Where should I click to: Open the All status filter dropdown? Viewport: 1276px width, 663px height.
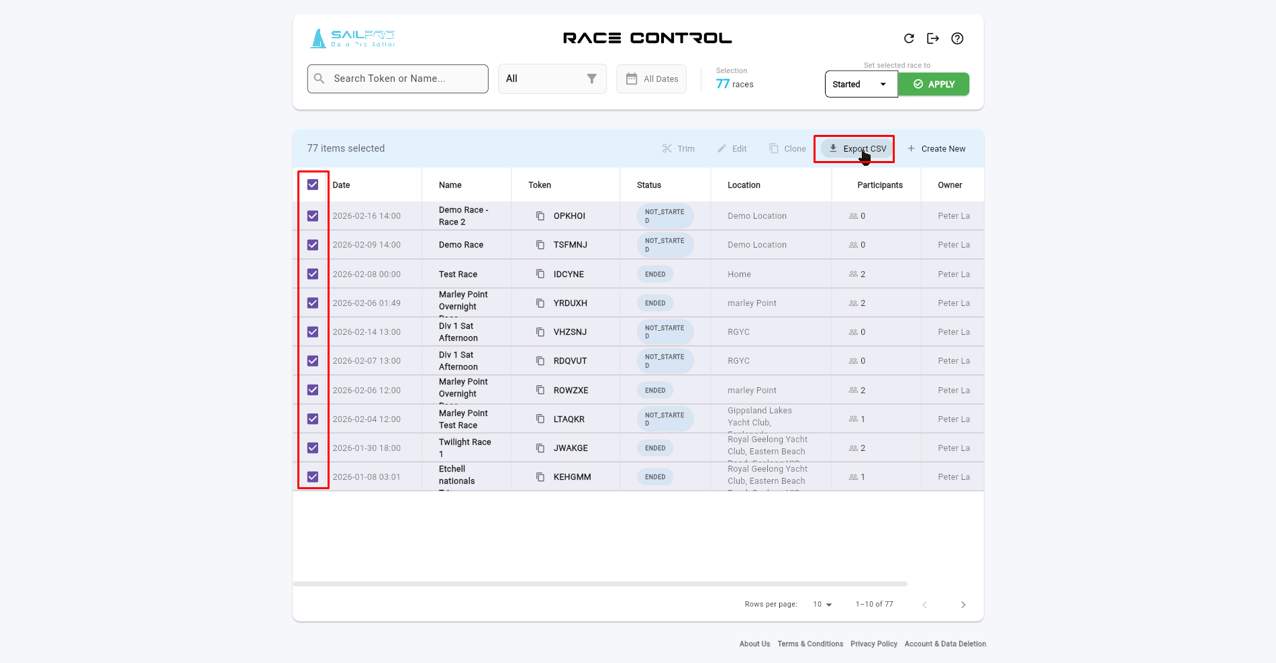click(x=552, y=79)
